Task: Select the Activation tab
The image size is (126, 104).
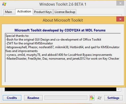Action: (x=24, y=11)
